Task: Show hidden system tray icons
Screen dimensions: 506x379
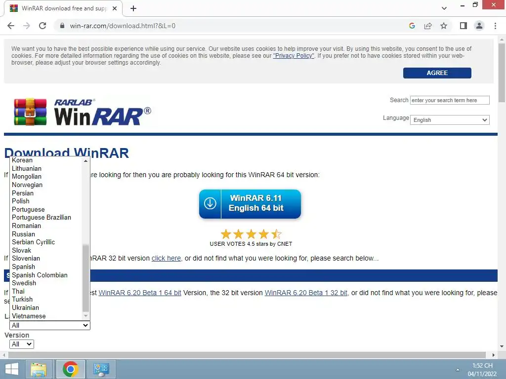Action: [x=458, y=370]
